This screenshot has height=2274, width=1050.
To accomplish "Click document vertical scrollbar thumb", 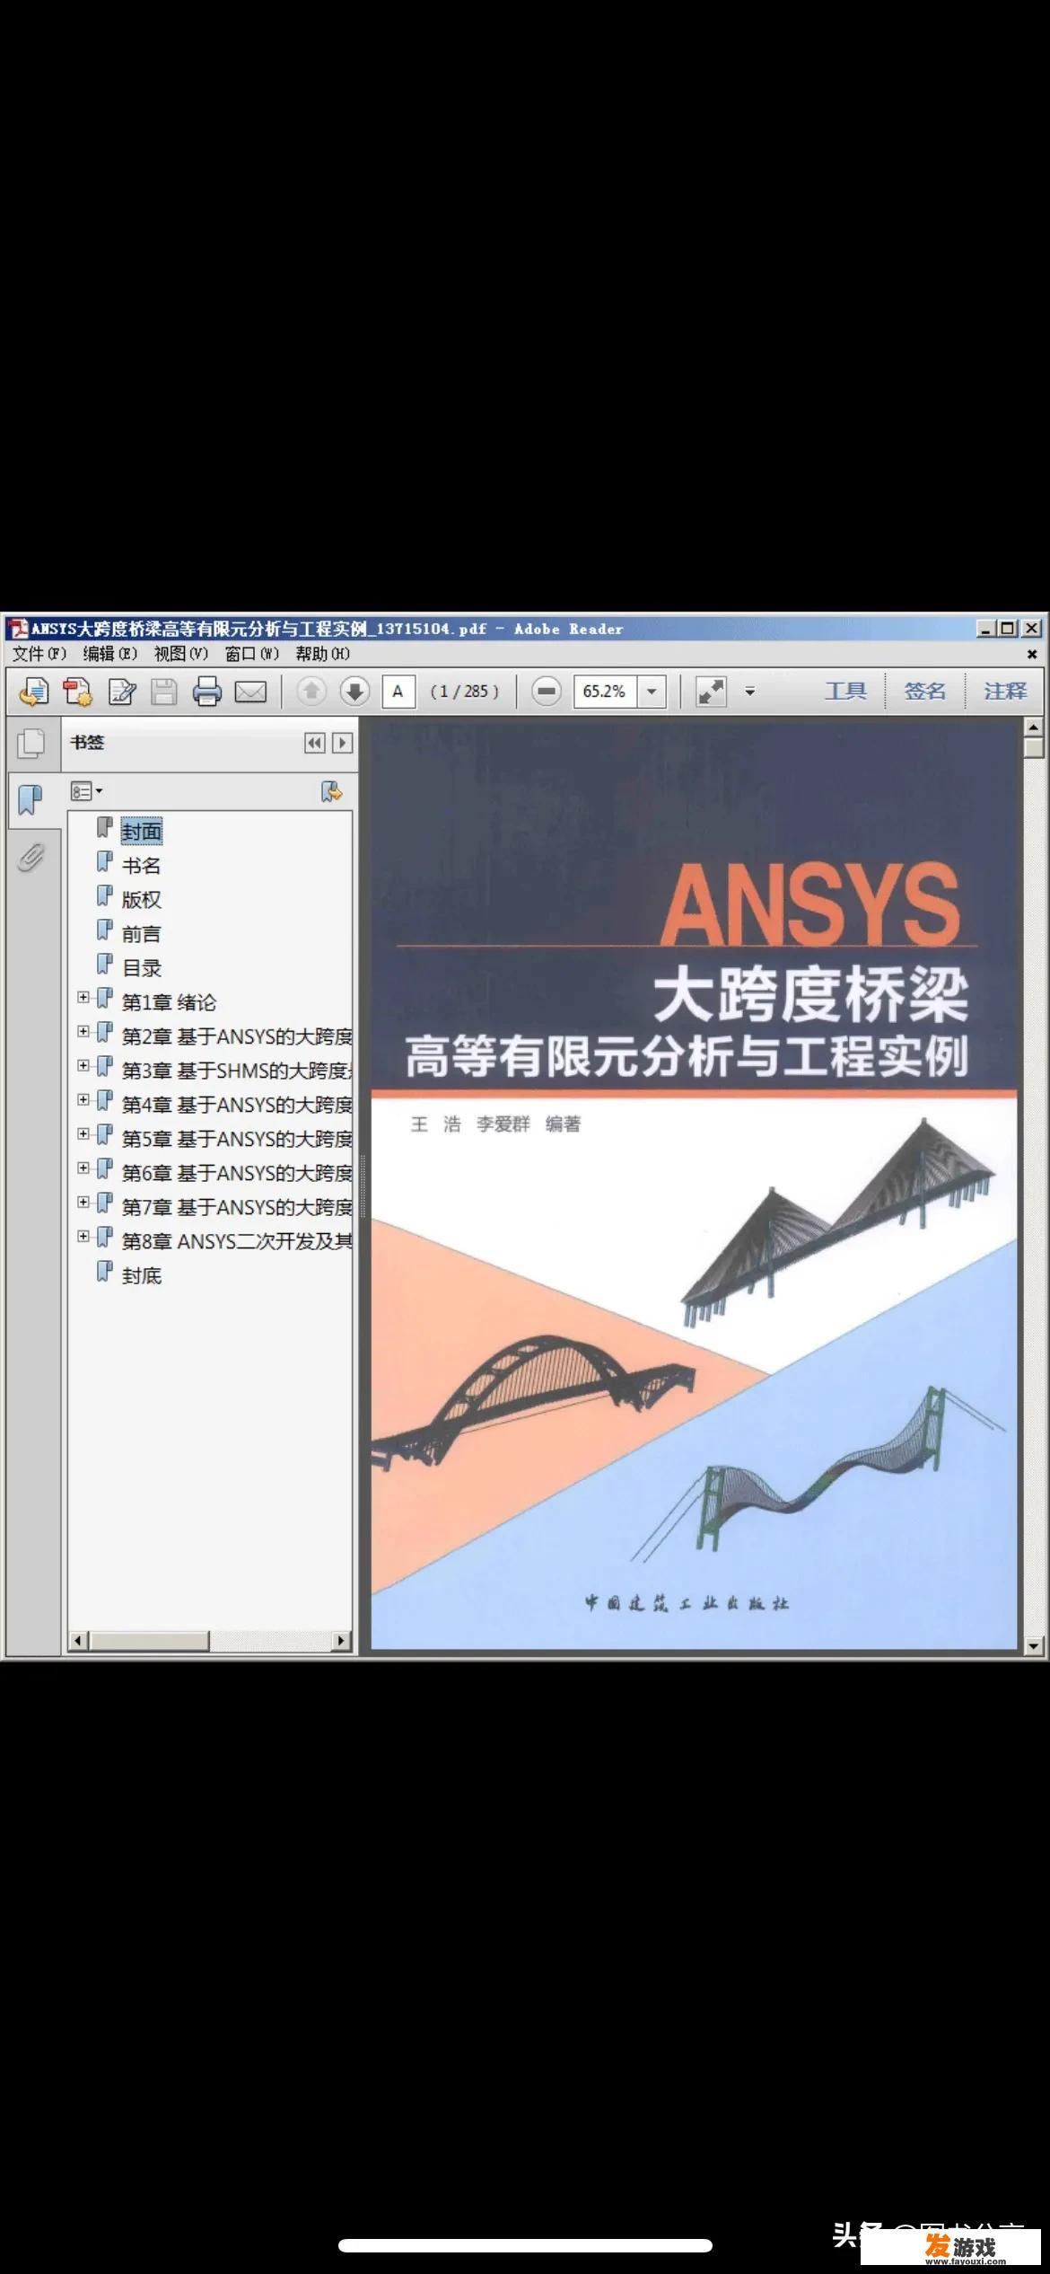I will [x=1033, y=747].
